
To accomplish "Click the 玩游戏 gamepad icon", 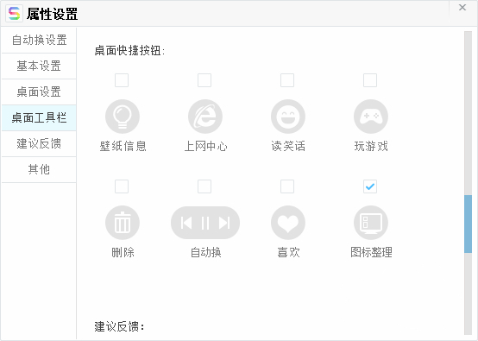I will point(371,117).
